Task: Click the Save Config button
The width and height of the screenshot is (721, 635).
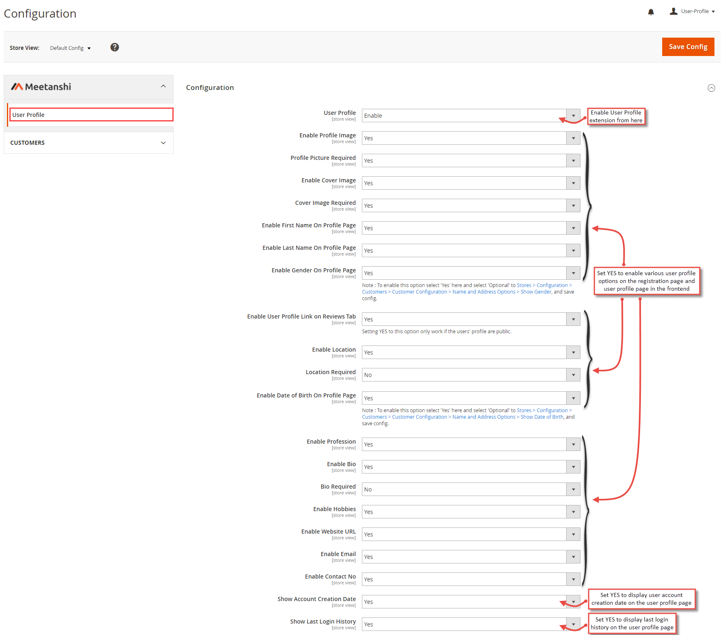Action: (x=688, y=47)
